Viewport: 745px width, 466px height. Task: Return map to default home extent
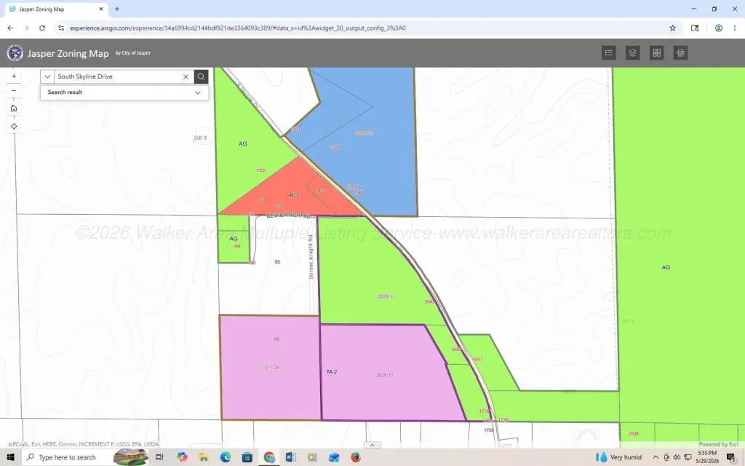tap(14, 108)
